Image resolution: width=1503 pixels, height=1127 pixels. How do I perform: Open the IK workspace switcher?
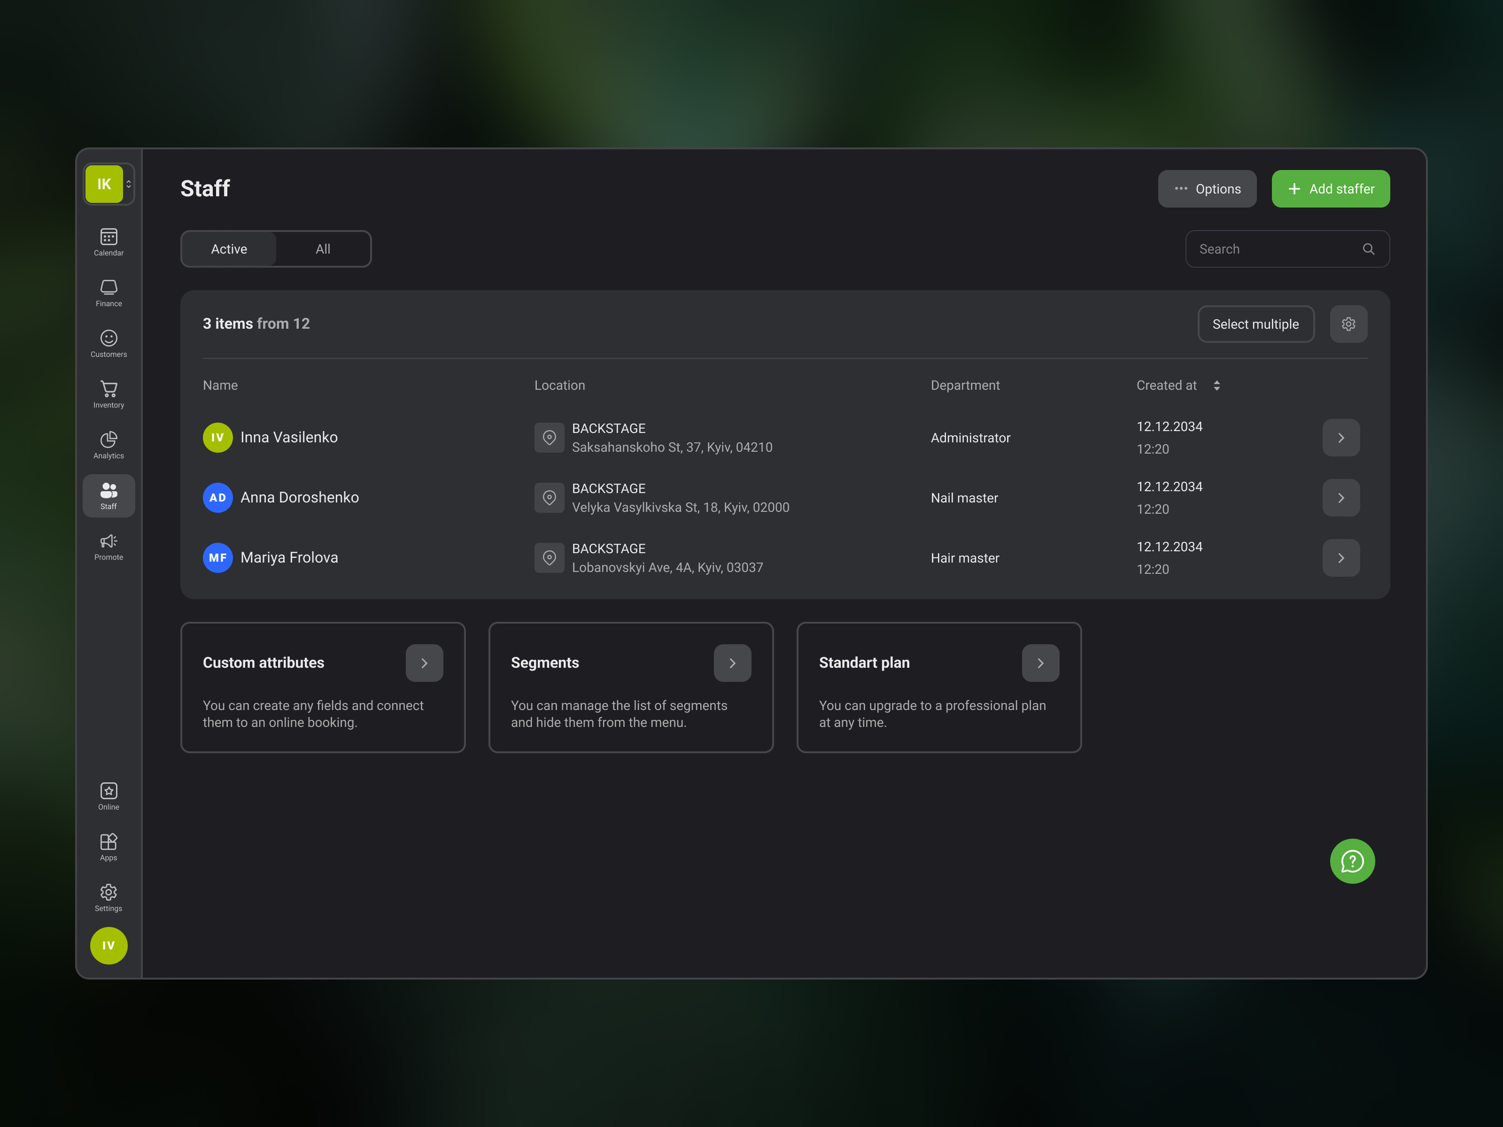click(108, 184)
